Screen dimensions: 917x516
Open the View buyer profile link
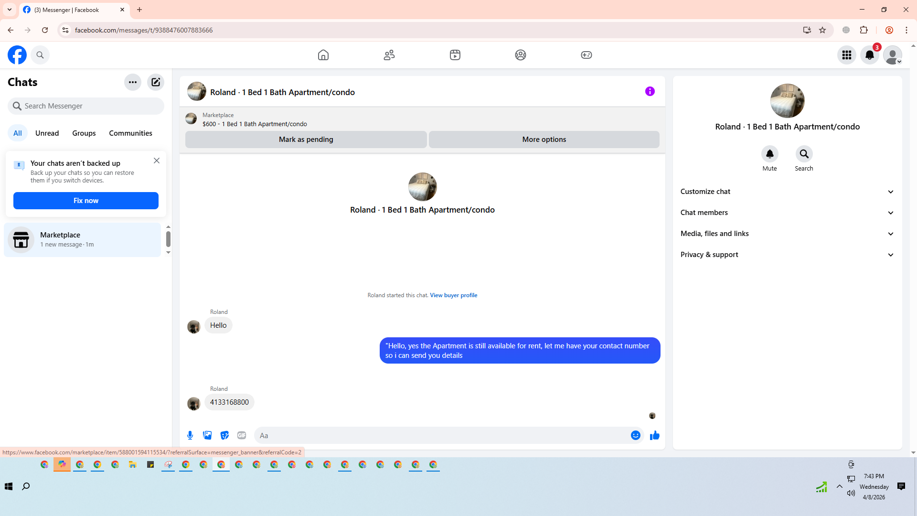[x=453, y=295]
